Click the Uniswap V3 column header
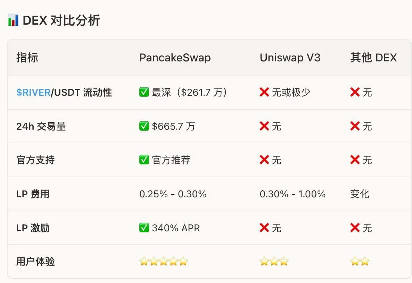 [x=290, y=58]
